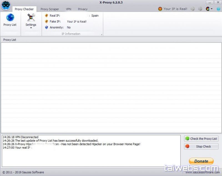This screenshot has width=222, height=176.
Task: Click the X-Proxy mask application logo
Action: [6, 5]
